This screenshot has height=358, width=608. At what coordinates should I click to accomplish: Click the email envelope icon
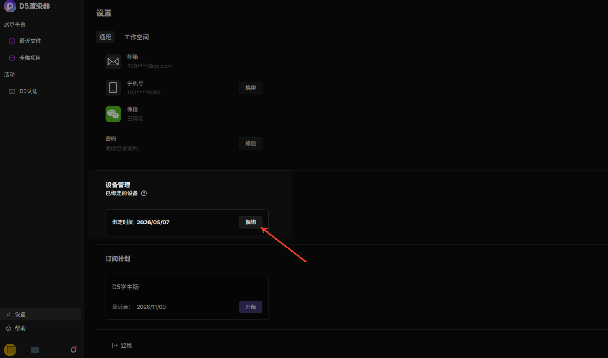[113, 62]
